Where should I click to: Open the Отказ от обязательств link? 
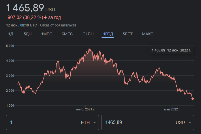click(58, 25)
